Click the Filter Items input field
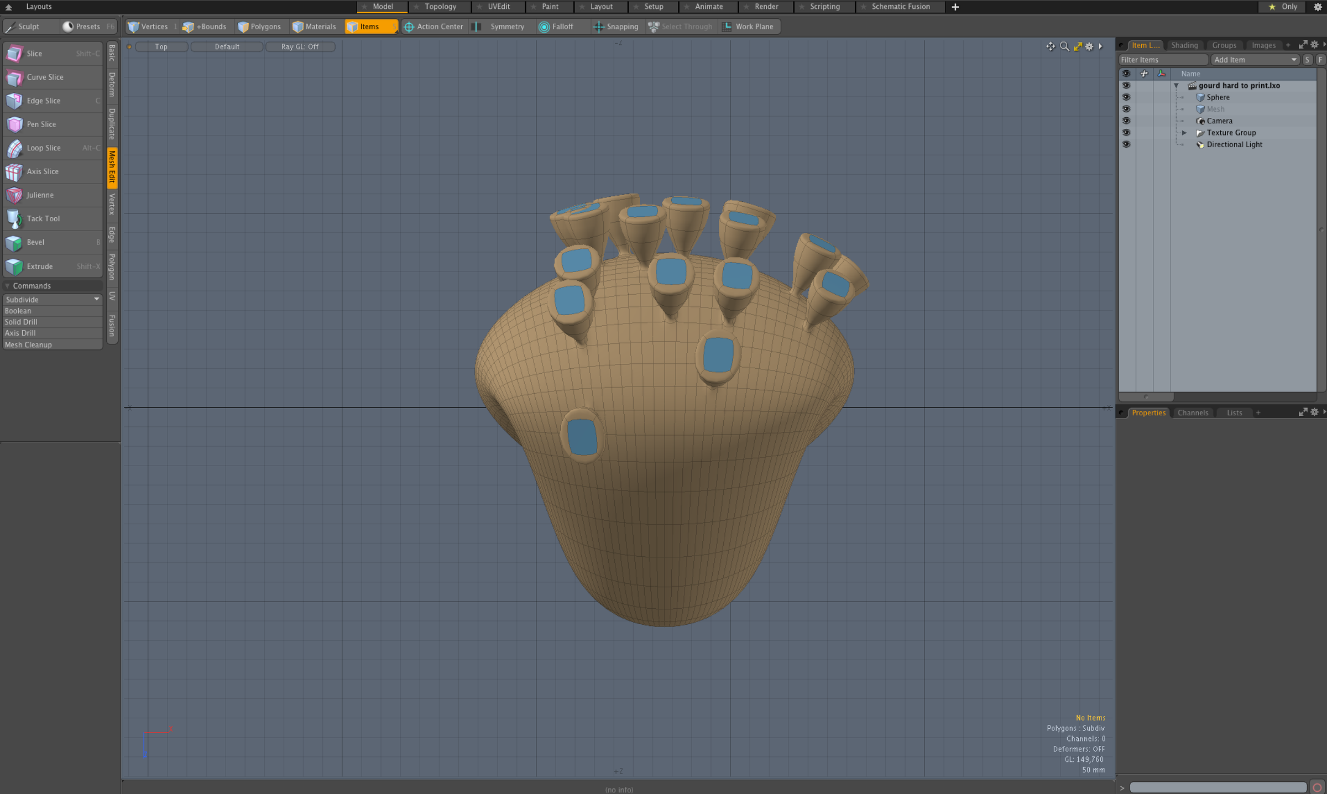 click(x=1163, y=60)
